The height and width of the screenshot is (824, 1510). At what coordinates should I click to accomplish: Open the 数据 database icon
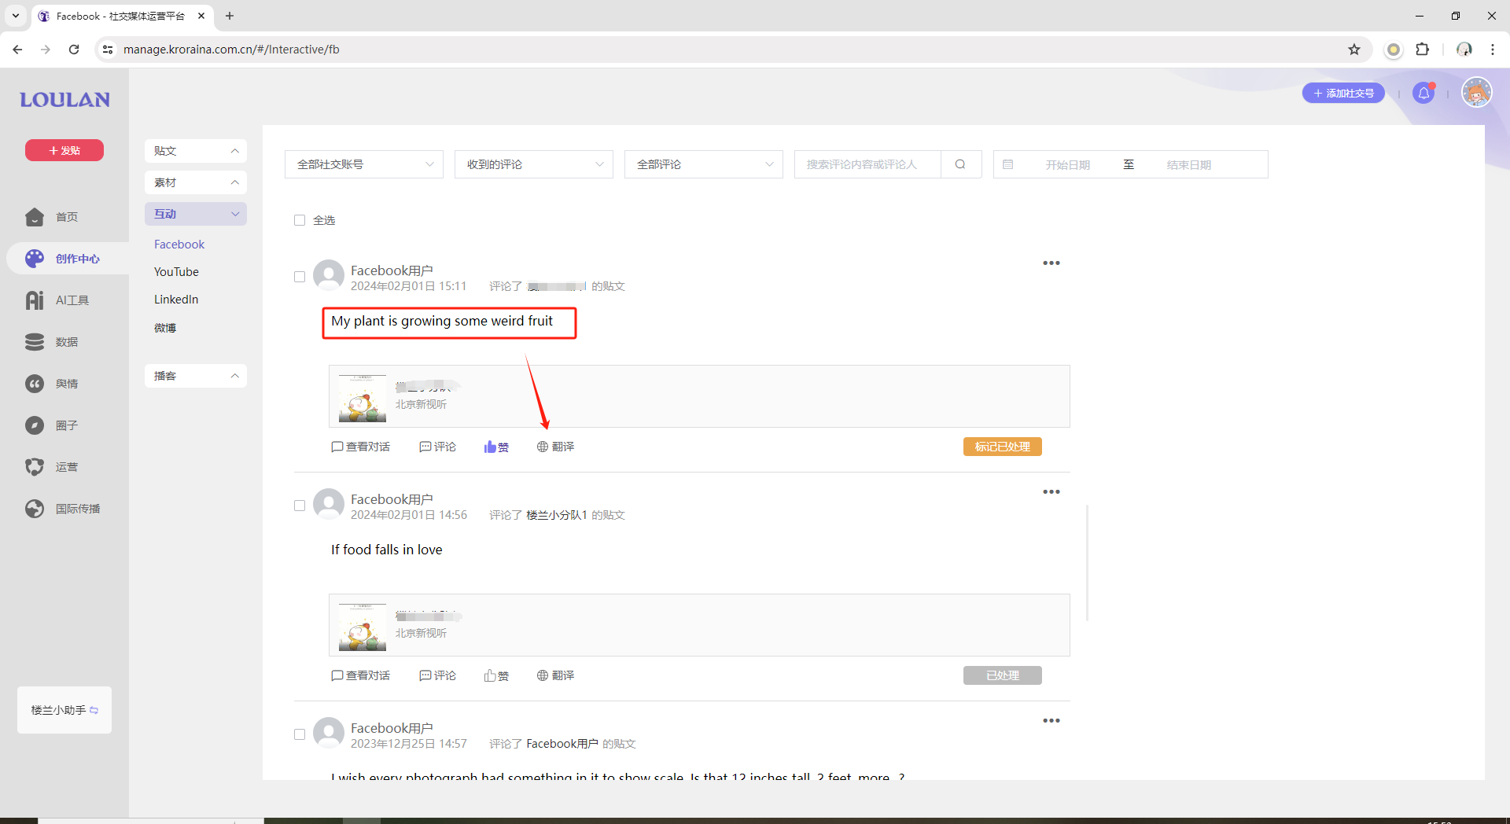(x=35, y=342)
